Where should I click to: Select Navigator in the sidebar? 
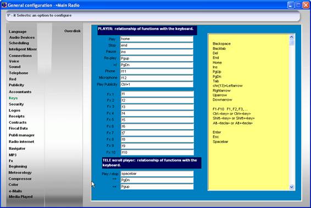[x=17, y=148]
